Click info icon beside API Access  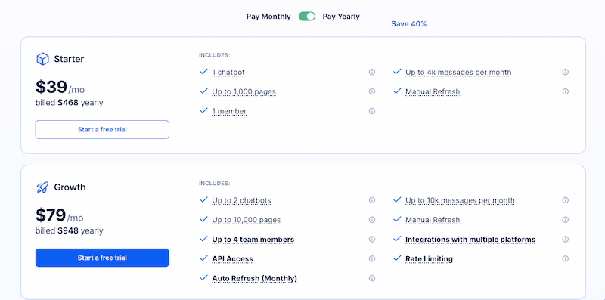tap(372, 258)
